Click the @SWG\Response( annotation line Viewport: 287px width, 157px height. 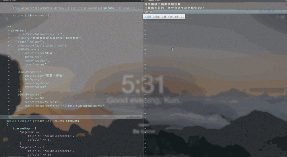(x=29, y=94)
